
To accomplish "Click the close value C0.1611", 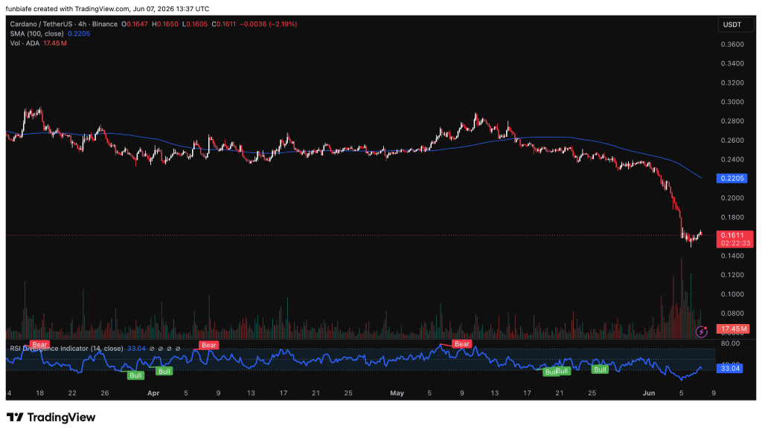I will click(223, 24).
